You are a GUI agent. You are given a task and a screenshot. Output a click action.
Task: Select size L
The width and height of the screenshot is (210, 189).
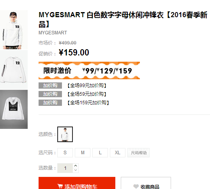click(x=100, y=153)
